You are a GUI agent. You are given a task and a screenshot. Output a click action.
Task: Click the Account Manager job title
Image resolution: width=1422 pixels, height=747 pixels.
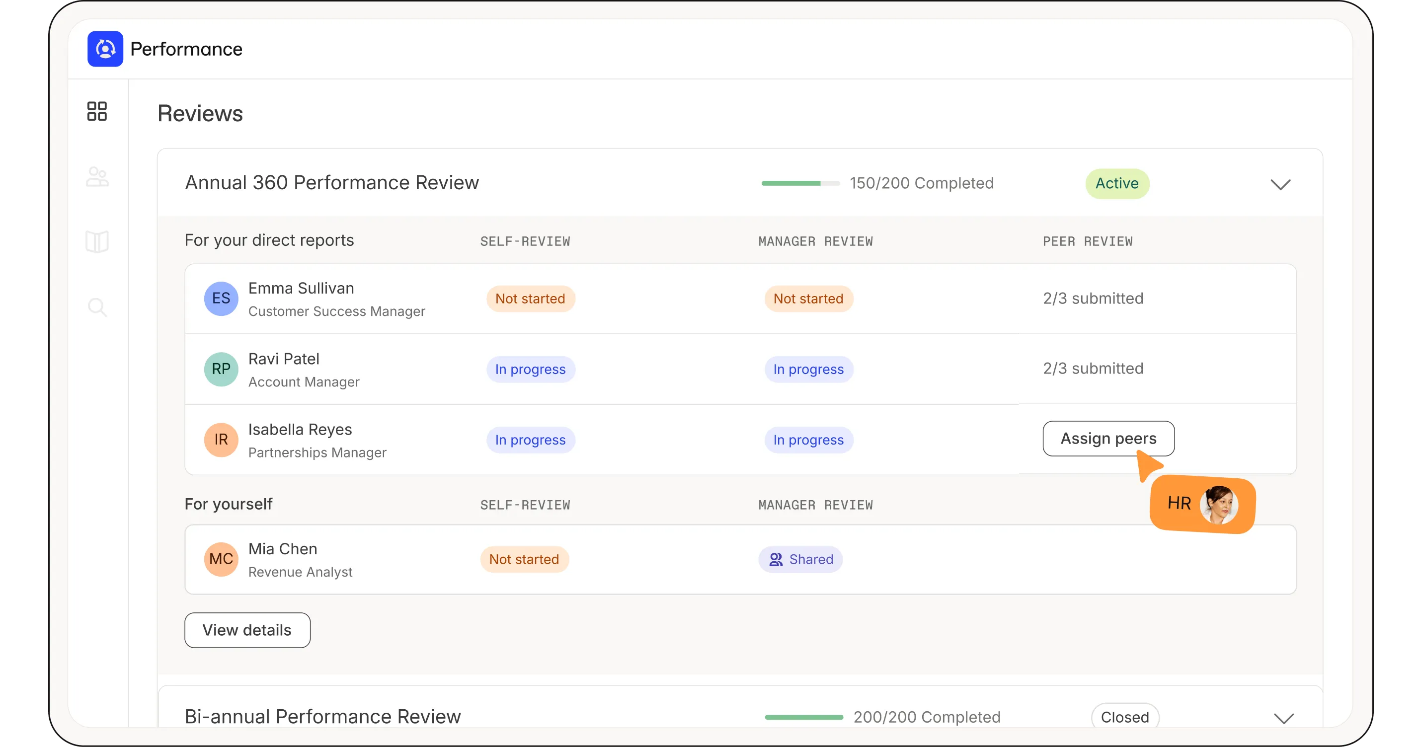(304, 382)
